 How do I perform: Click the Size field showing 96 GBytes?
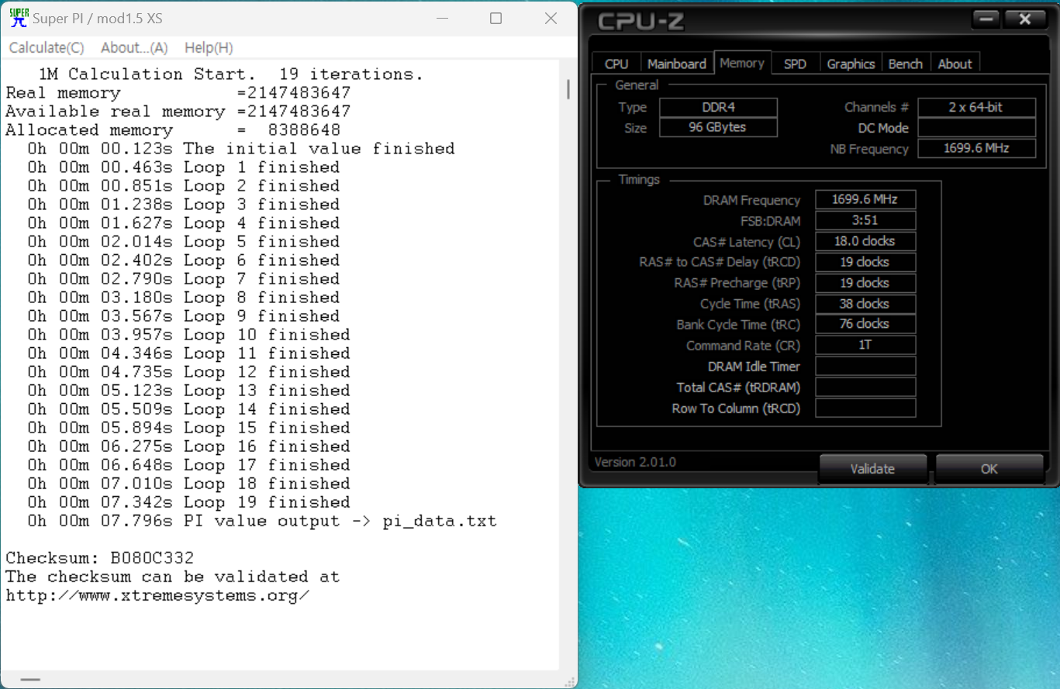click(x=718, y=127)
